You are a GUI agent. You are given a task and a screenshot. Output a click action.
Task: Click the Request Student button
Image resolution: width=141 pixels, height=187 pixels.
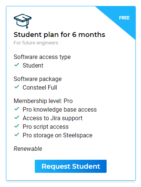(x=71, y=166)
